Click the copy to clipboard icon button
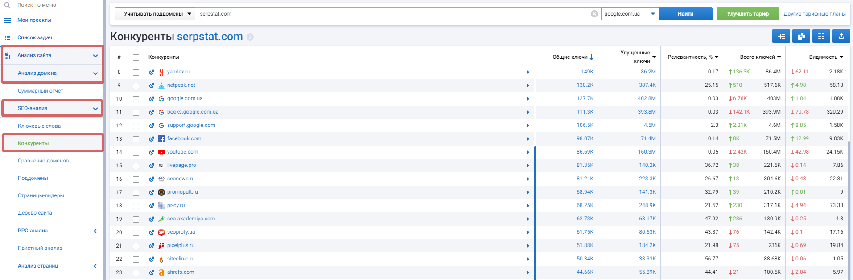853x280 pixels. [x=801, y=37]
